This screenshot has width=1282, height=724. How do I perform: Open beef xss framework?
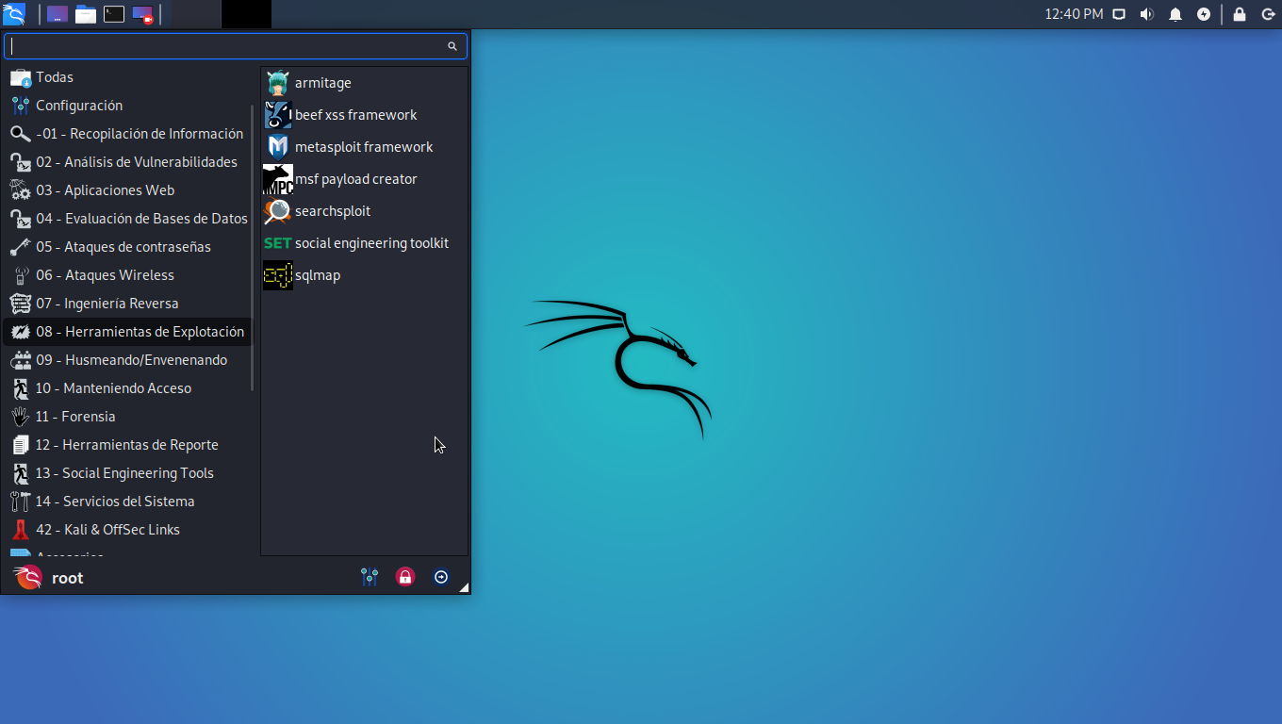pyautogui.click(x=364, y=115)
